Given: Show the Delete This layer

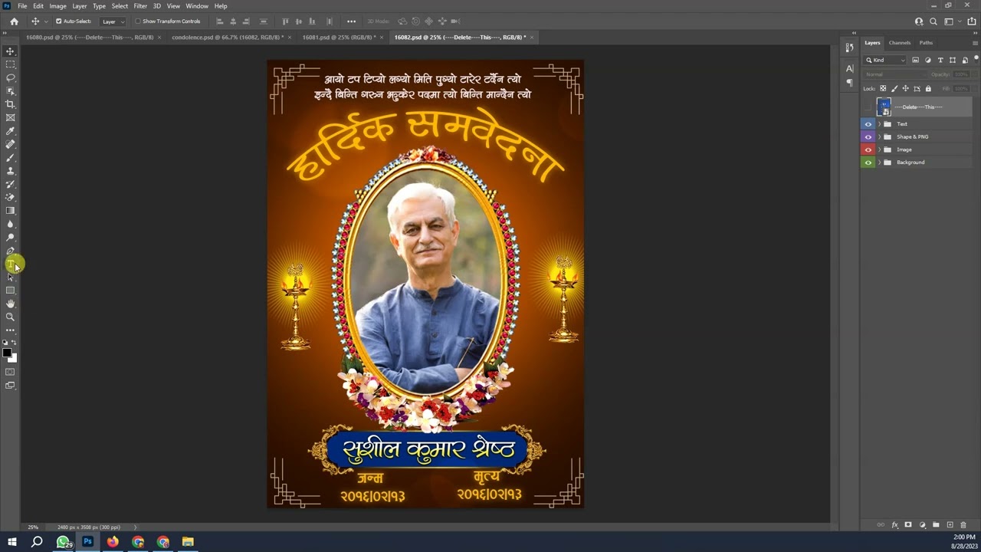Looking at the screenshot, I should click(868, 107).
